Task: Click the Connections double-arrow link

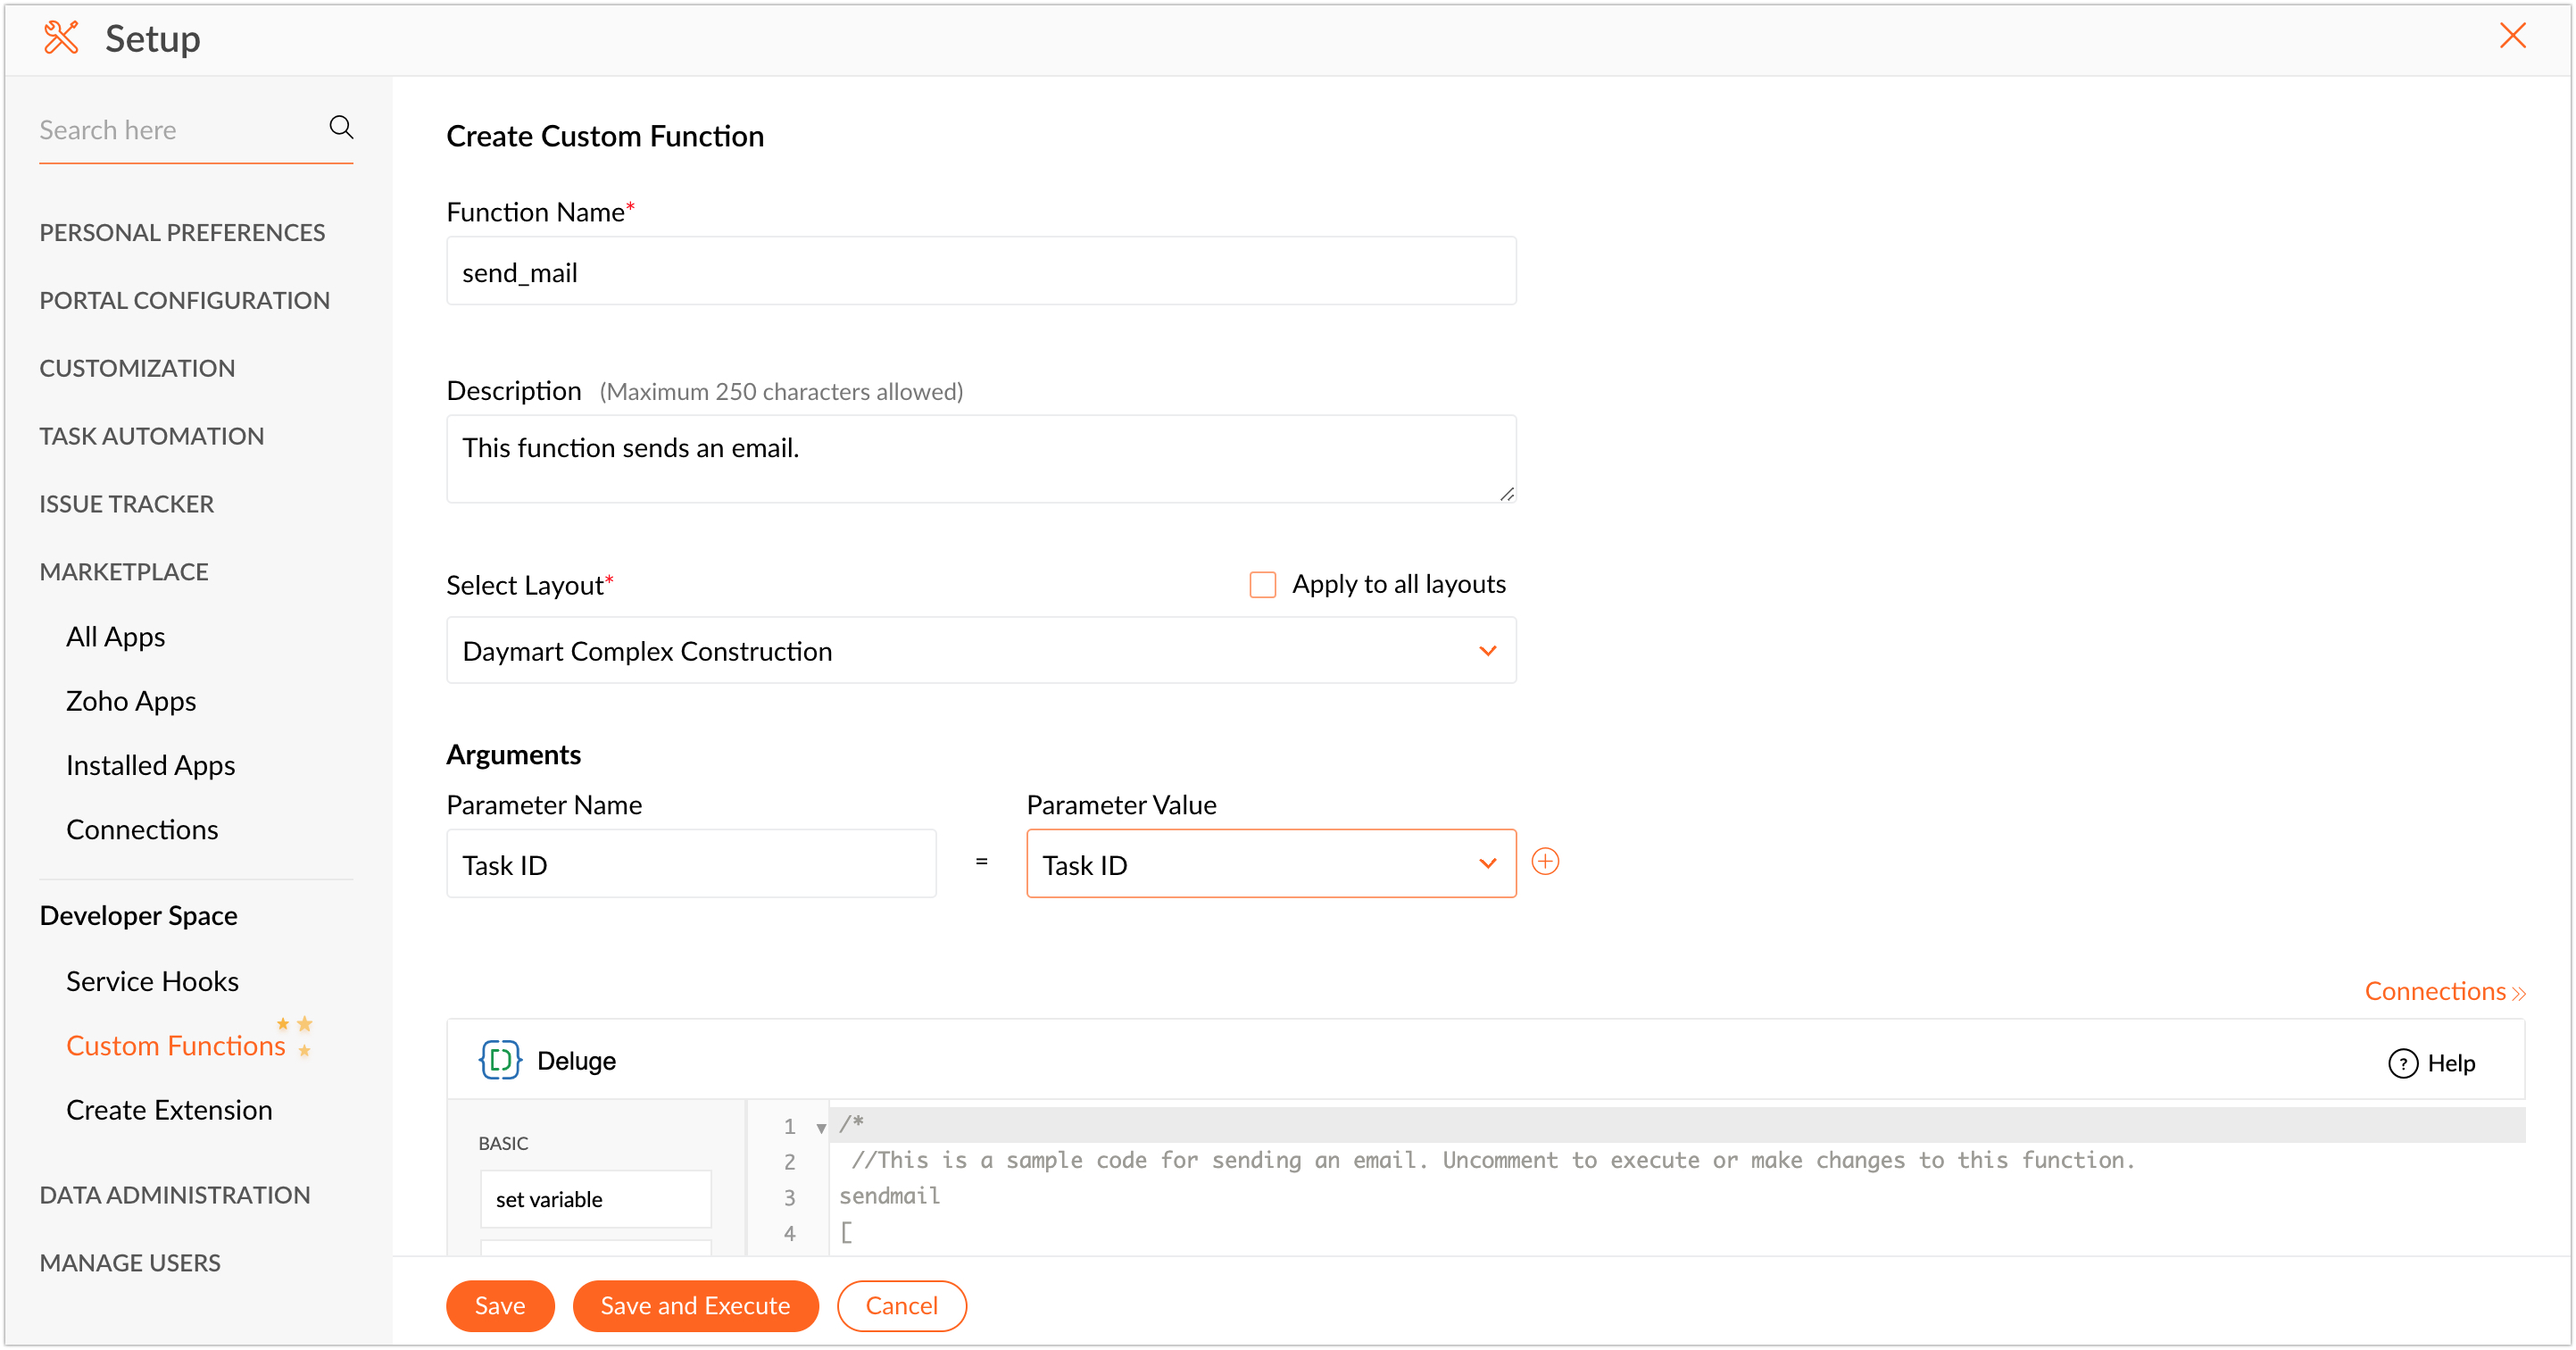Action: click(x=2444, y=991)
